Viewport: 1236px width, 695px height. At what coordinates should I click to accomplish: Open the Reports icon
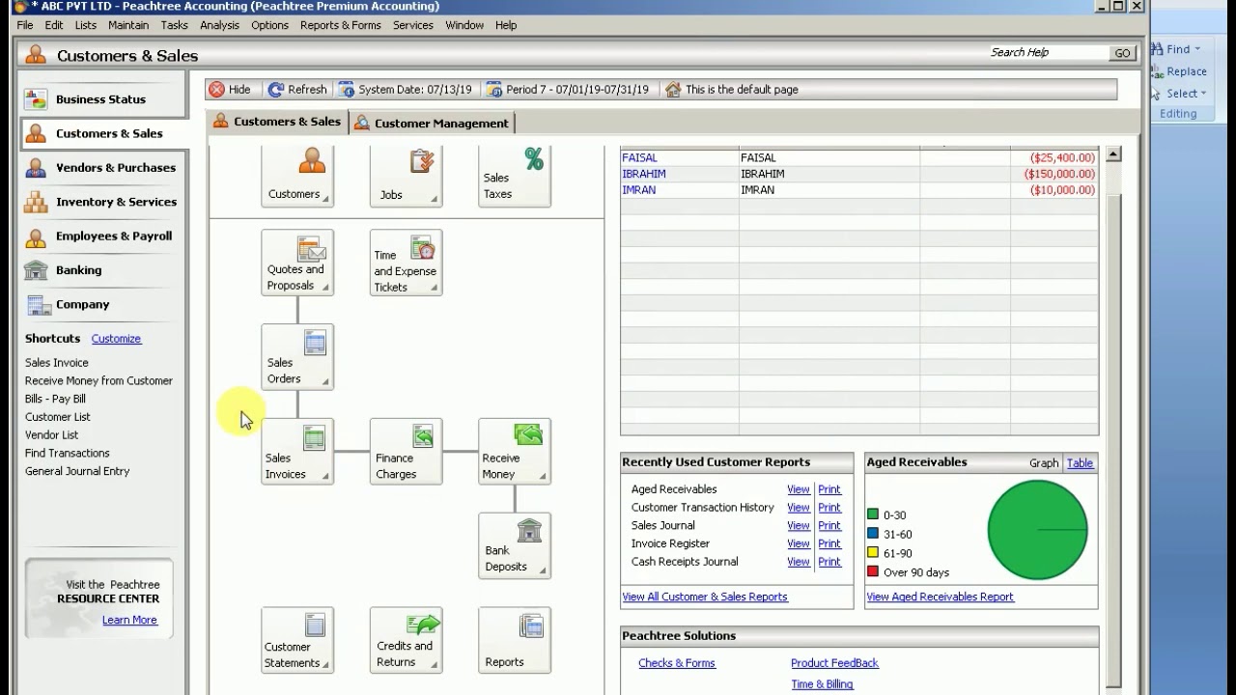(x=515, y=640)
